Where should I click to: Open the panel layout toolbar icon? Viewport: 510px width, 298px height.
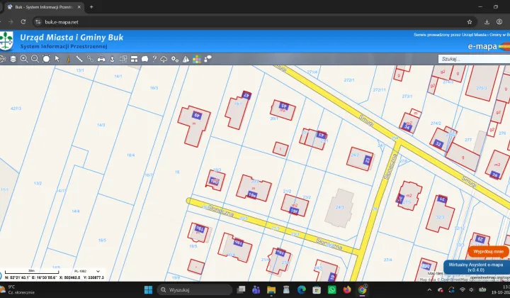click(x=134, y=59)
